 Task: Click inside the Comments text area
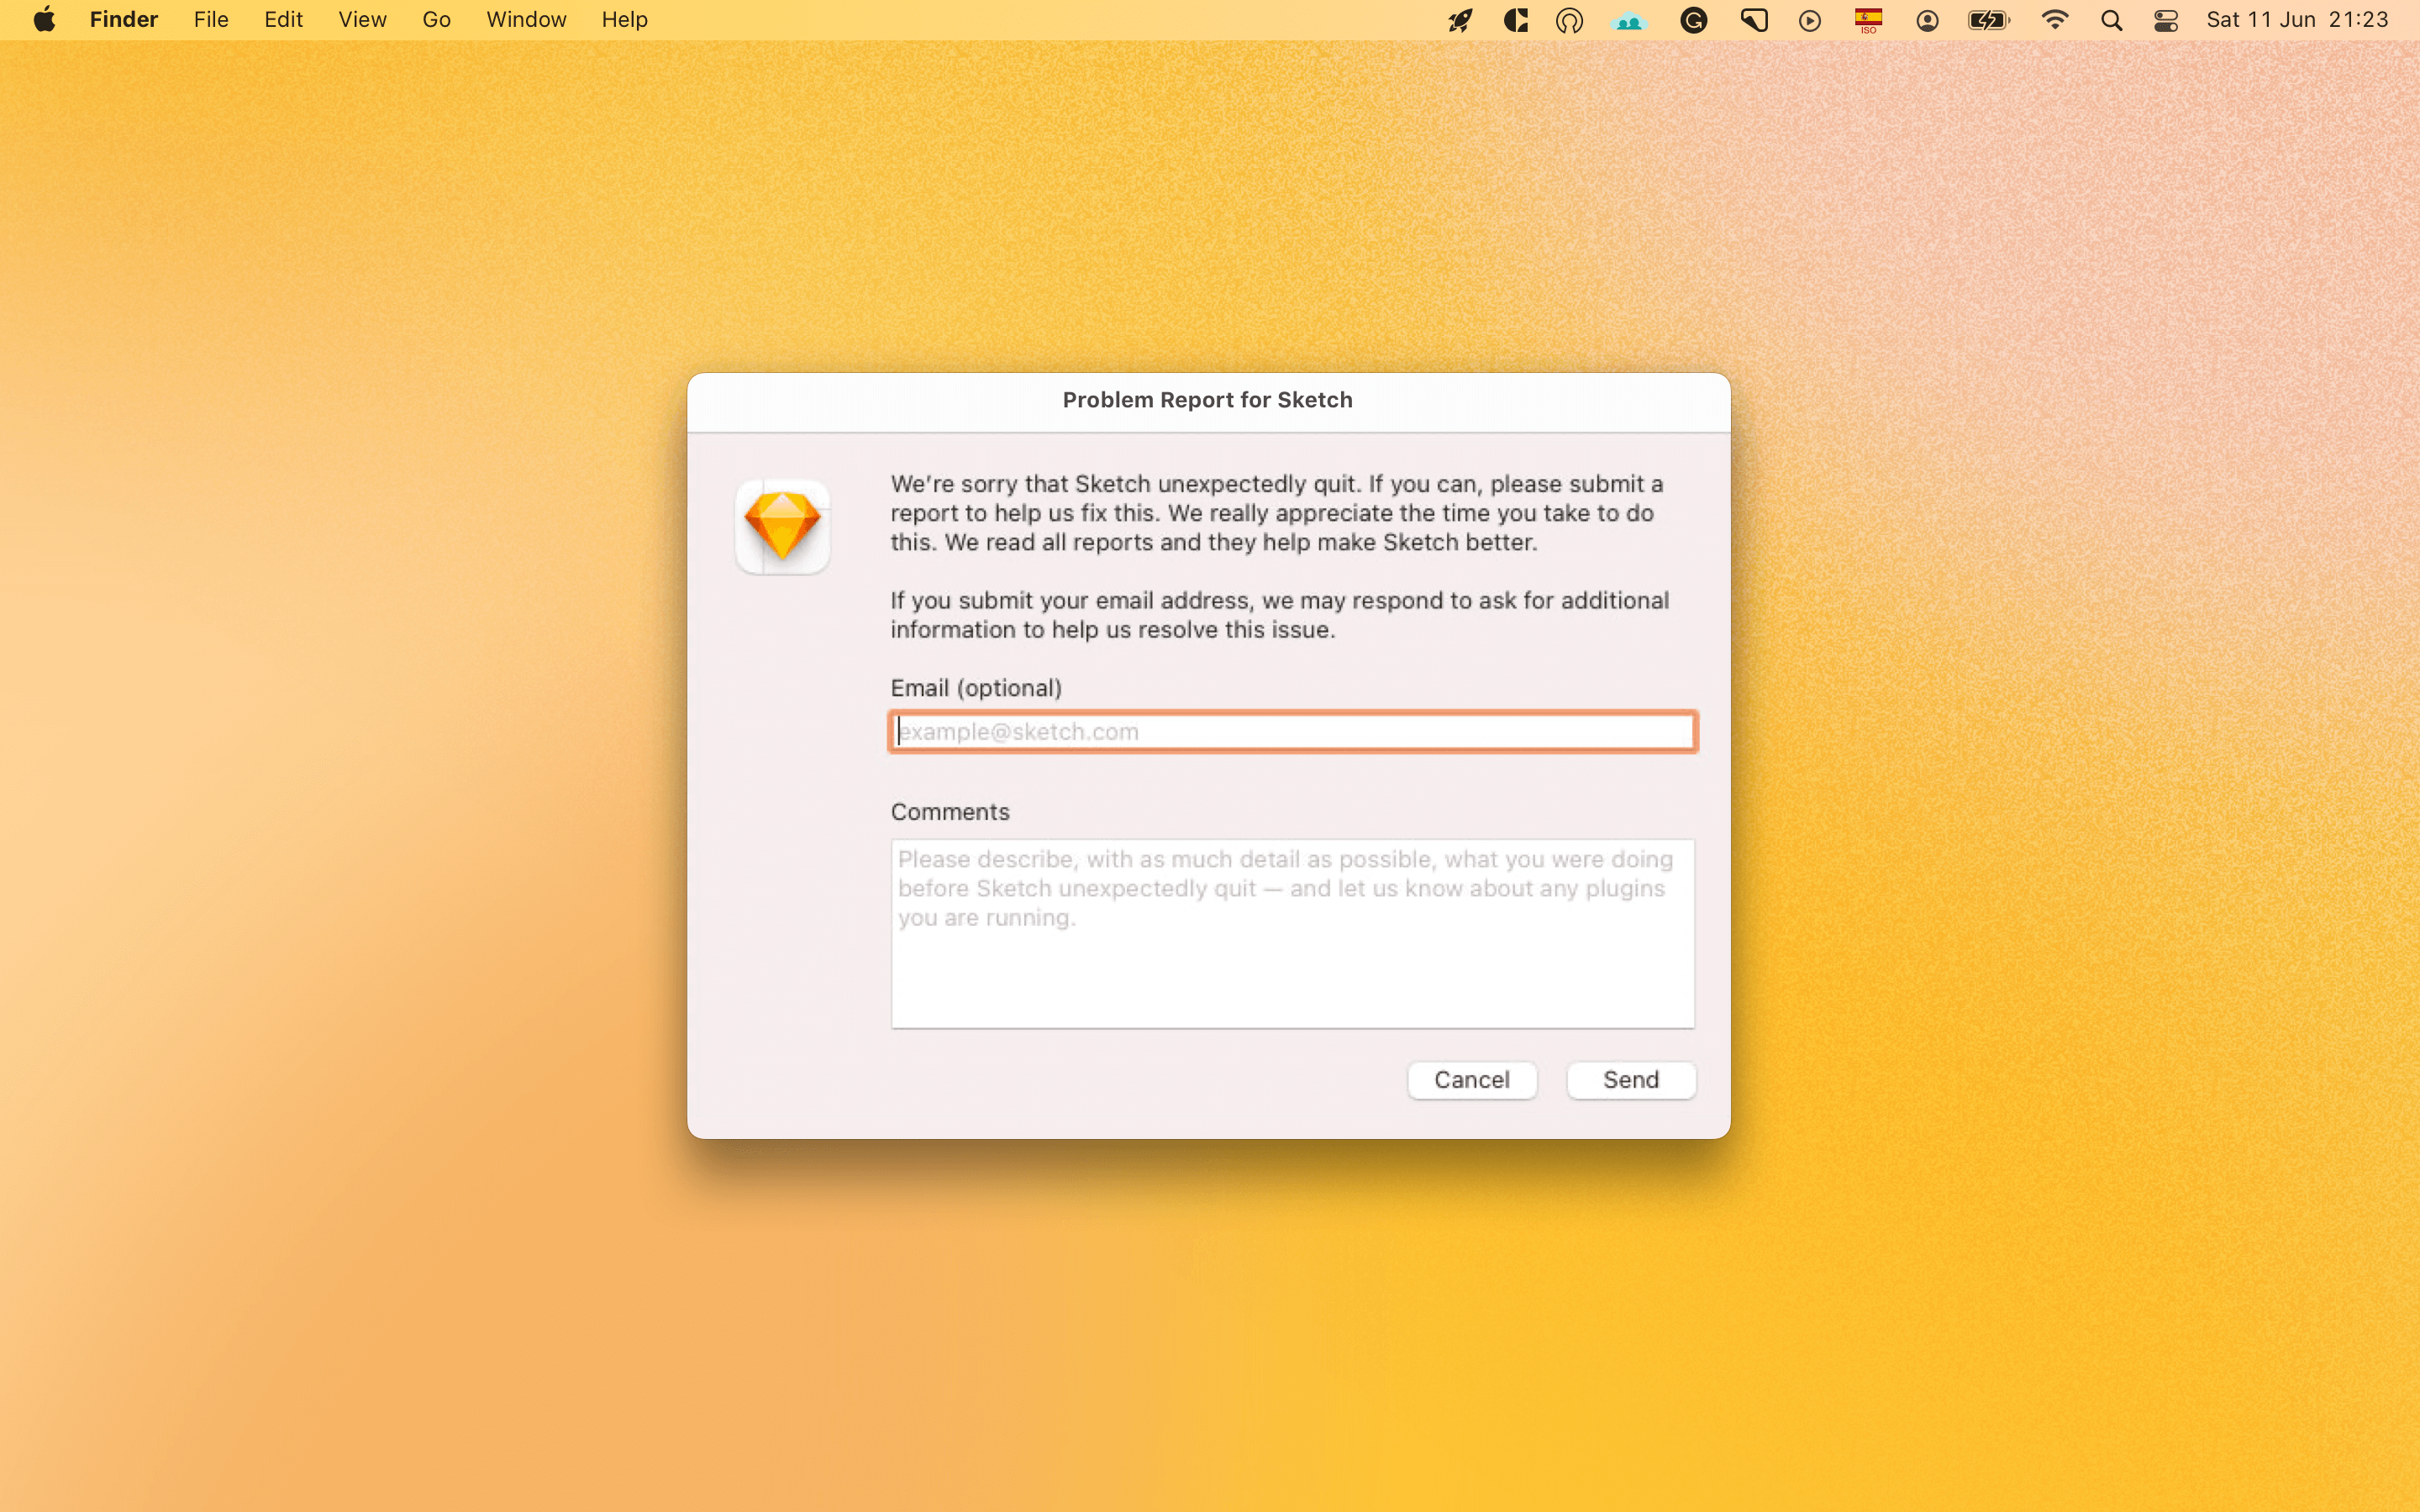coord(1292,933)
